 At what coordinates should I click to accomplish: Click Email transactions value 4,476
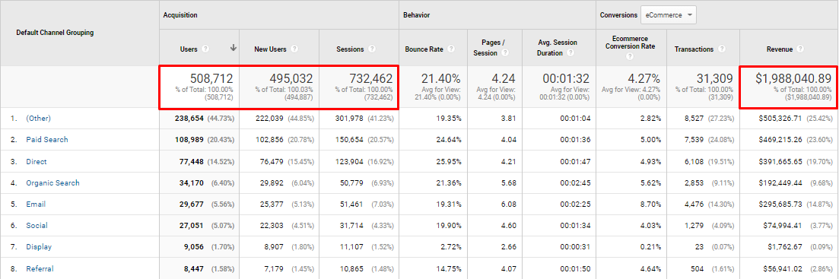[x=694, y=204]
